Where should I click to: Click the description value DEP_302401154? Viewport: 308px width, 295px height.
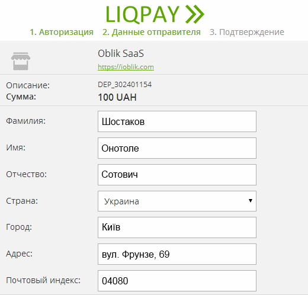[x=125, y=85]
